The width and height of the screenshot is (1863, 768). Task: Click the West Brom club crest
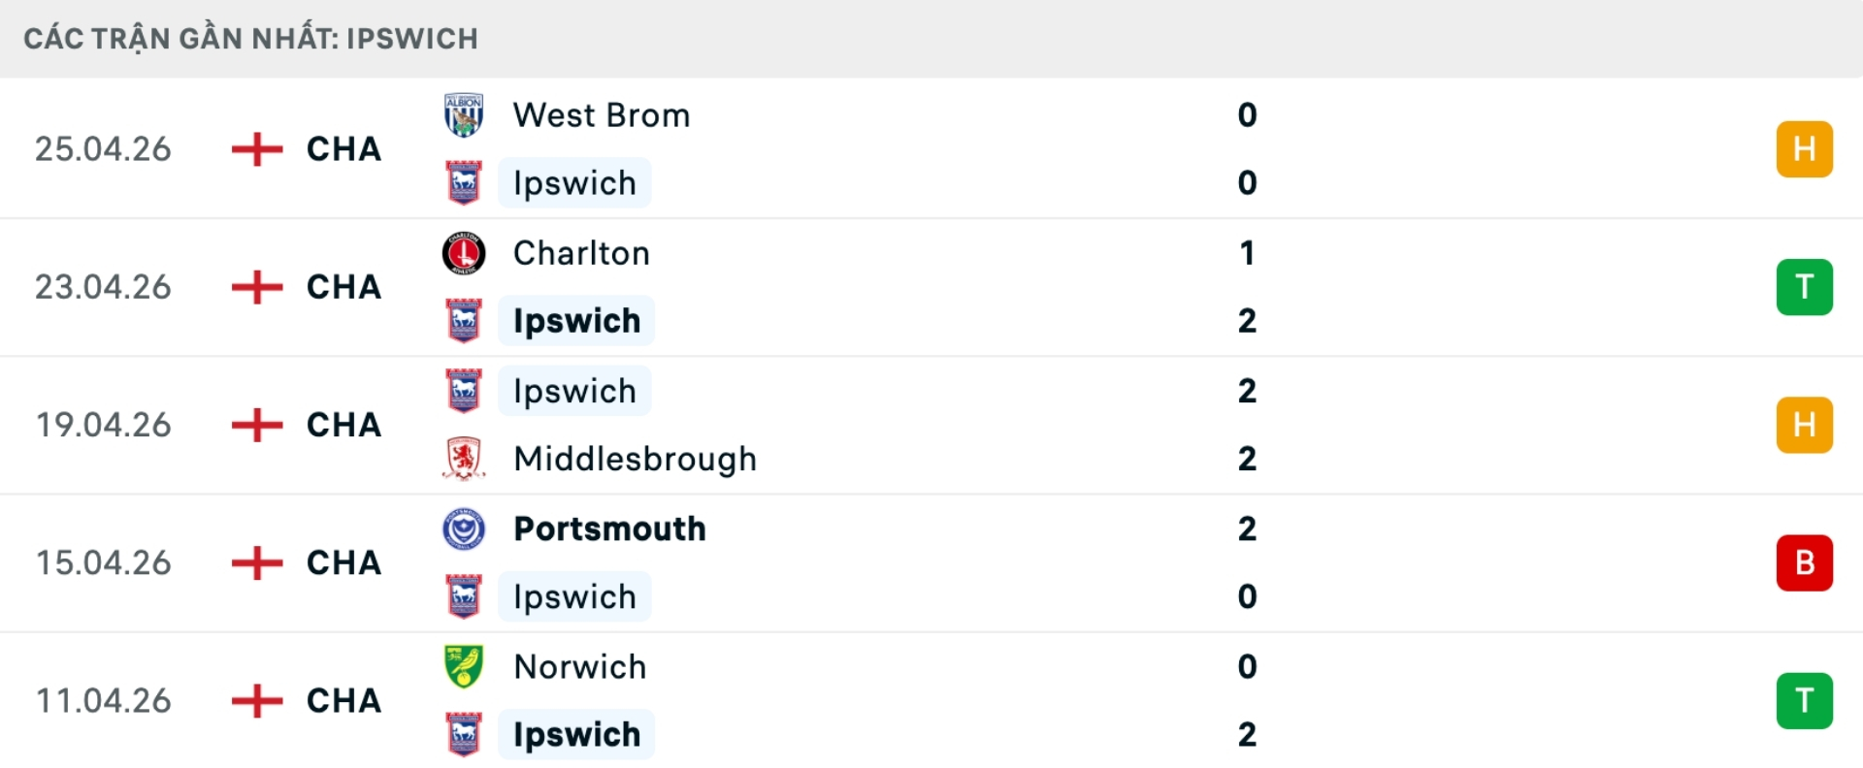coord(464,115)
